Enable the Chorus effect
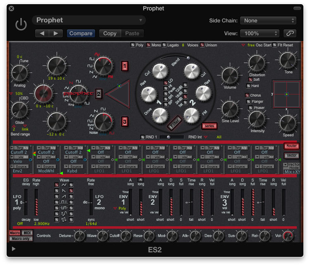The image size is (310, 266). click(247, 95)
